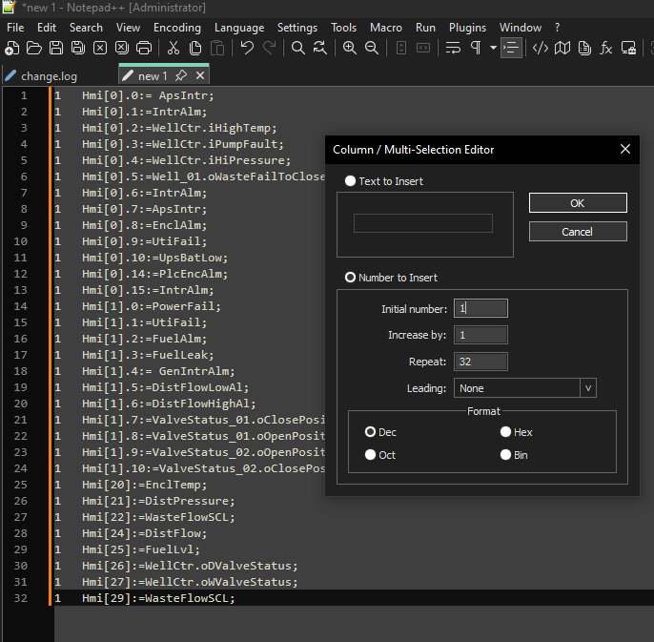
Task: Click the Save file icon
Action: [x=56, y=48]
